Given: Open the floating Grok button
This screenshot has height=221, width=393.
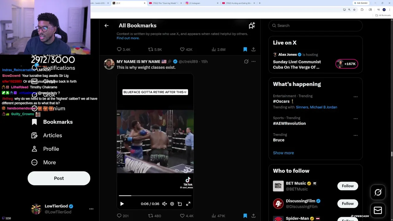Looking at the screenshot, I should tap(378, 192).
